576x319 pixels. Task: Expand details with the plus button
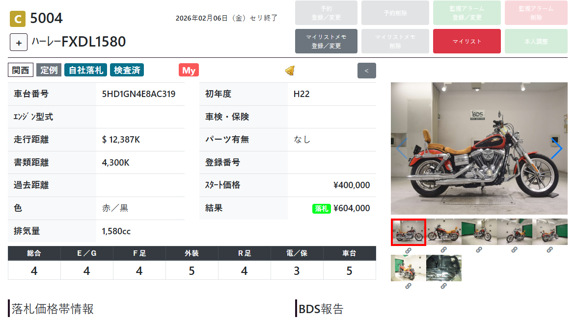pyautogui.click(x=18, y=43)
